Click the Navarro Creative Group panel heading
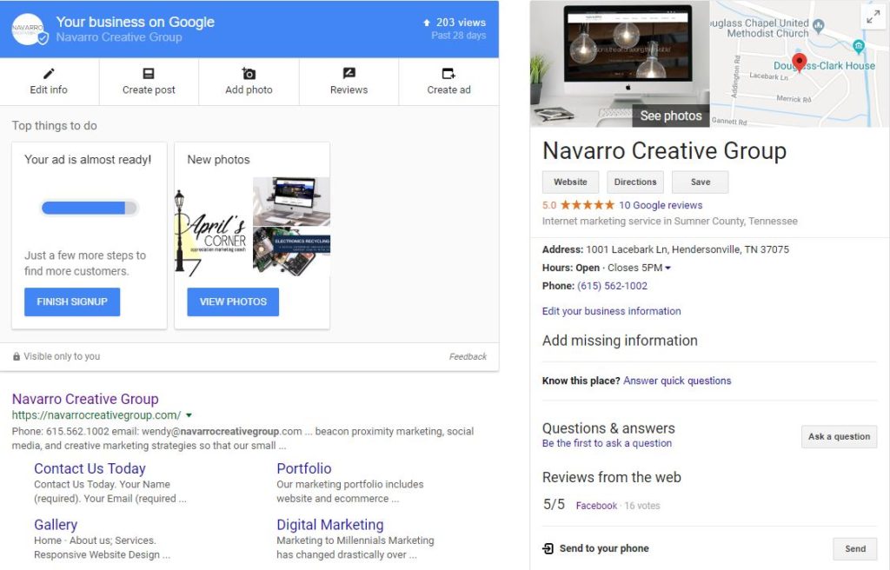 tap(664, 151)
